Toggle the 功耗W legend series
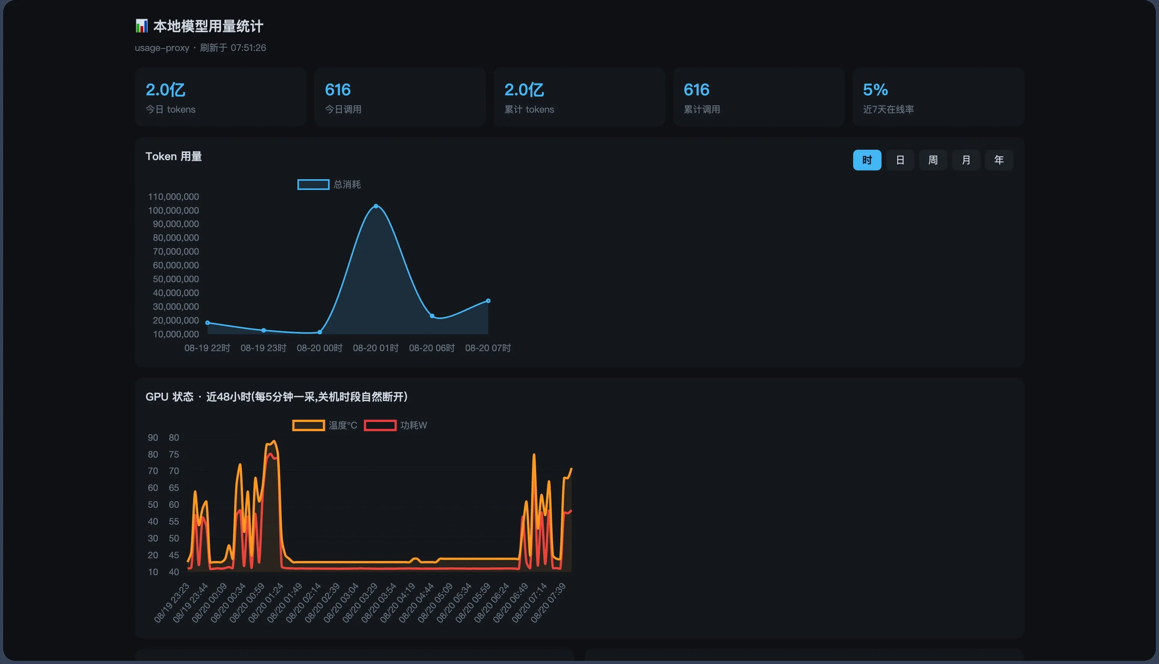Screen dimensions: 1159x664 tap(396, 425)
